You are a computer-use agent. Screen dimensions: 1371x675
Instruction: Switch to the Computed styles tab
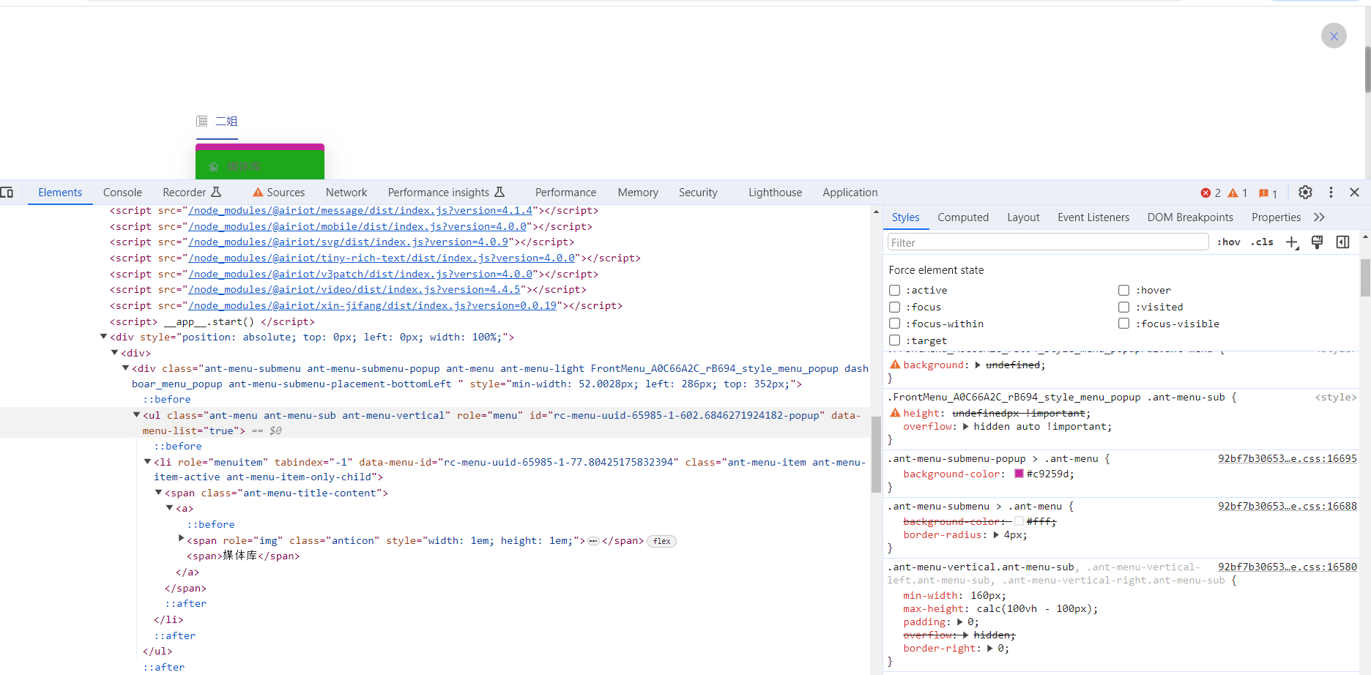(x=963, y=217)
